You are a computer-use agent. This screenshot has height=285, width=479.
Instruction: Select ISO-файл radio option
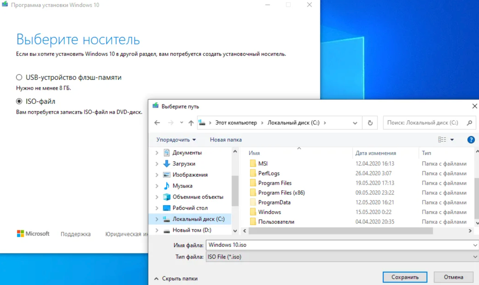[x=19, y=101]
